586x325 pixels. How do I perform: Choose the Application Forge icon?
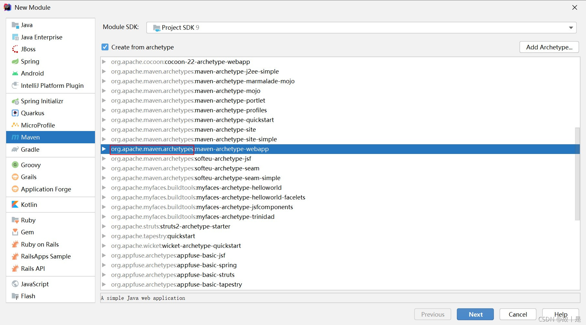(x=15, y=189)
